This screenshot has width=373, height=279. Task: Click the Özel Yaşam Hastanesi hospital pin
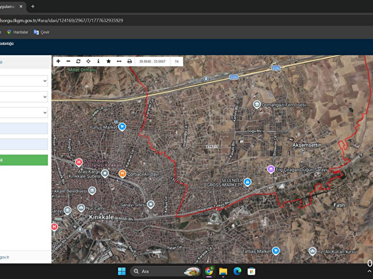coord(79,163)
